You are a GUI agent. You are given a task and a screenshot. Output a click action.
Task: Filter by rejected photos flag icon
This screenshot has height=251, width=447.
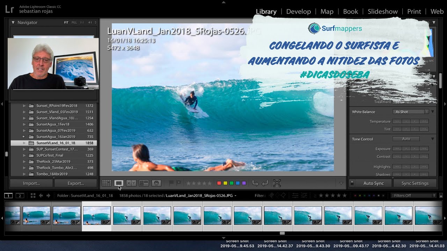[x=283, y=196]
